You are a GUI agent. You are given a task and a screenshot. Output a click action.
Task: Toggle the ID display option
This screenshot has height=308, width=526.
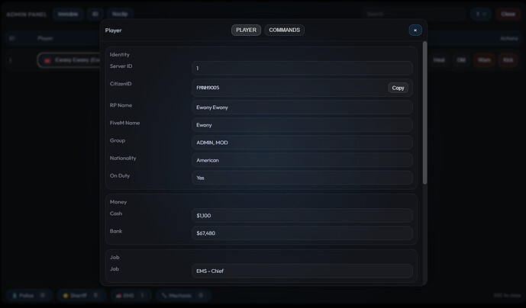point(95,14)
